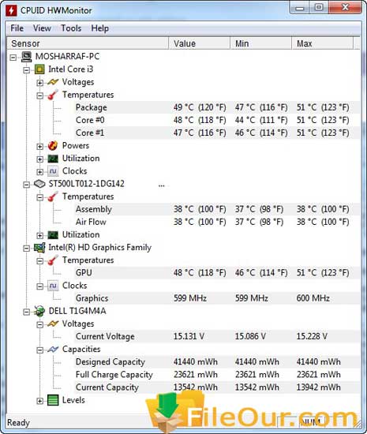This screenshot has width=367, height=434.
Task: Select the Package temperature row
Action: click(x=216, y=107)
